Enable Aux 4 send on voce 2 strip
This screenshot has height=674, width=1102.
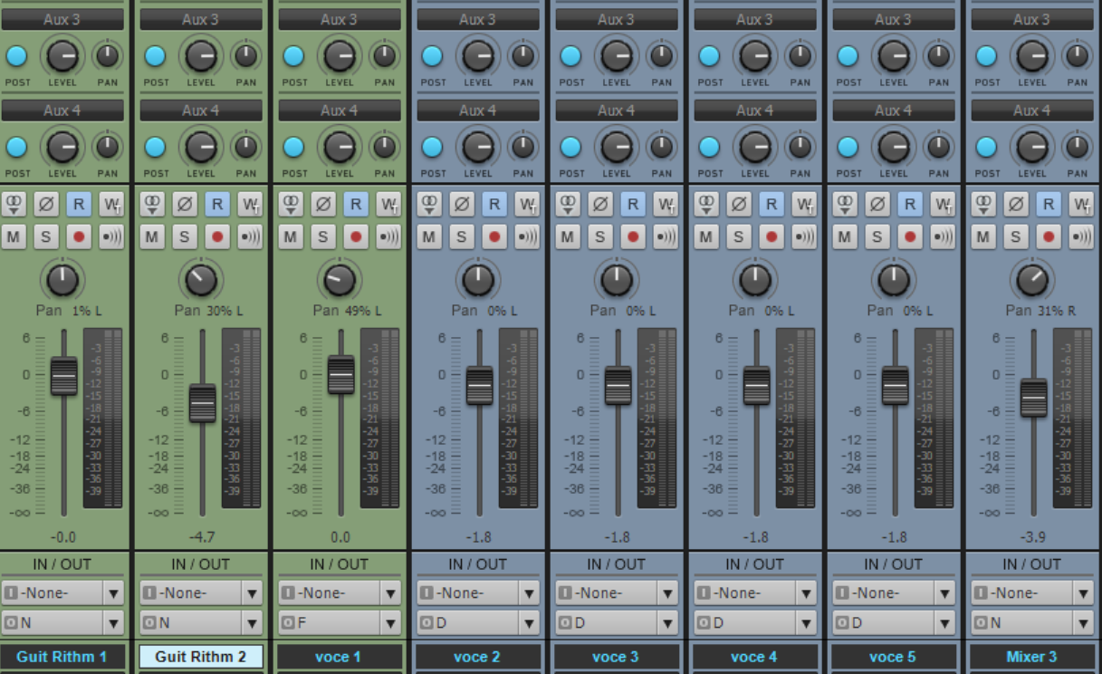click(432, 147)
